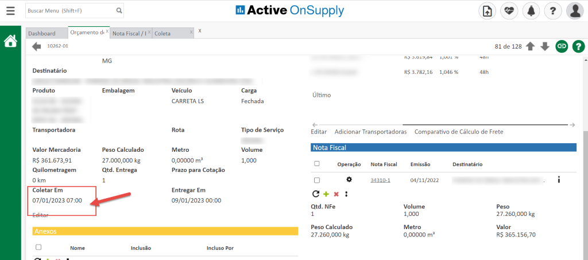The height and width of the screenshot is (260, 588).
Task: Click the Último label
Action: point(322,95)
